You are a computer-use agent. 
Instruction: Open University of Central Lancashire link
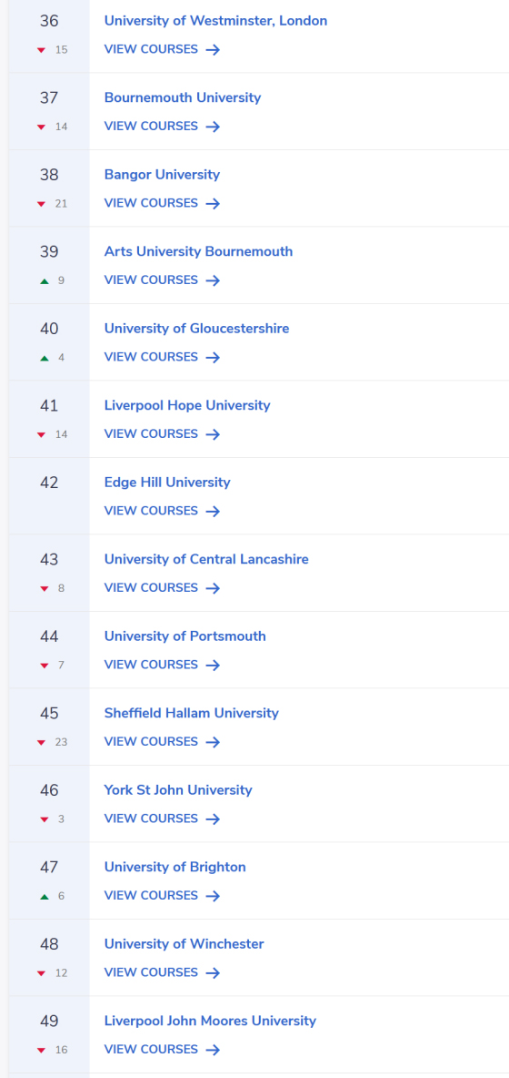[x=206, y=560]
